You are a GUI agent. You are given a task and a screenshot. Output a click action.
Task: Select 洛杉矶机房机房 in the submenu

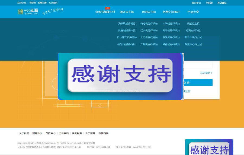[127, 24]
